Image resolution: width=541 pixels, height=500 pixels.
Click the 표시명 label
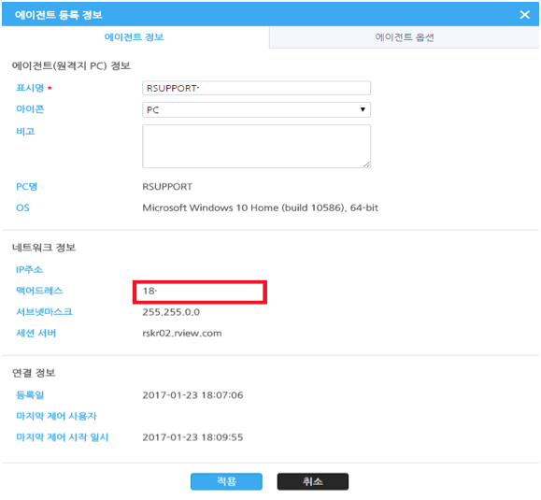(30, 88)
